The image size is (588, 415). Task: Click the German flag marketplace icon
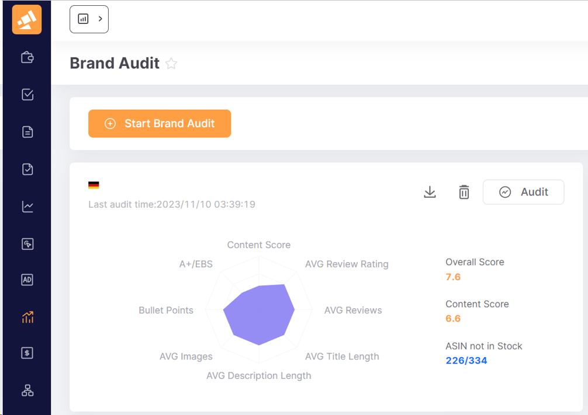[94, 185]
